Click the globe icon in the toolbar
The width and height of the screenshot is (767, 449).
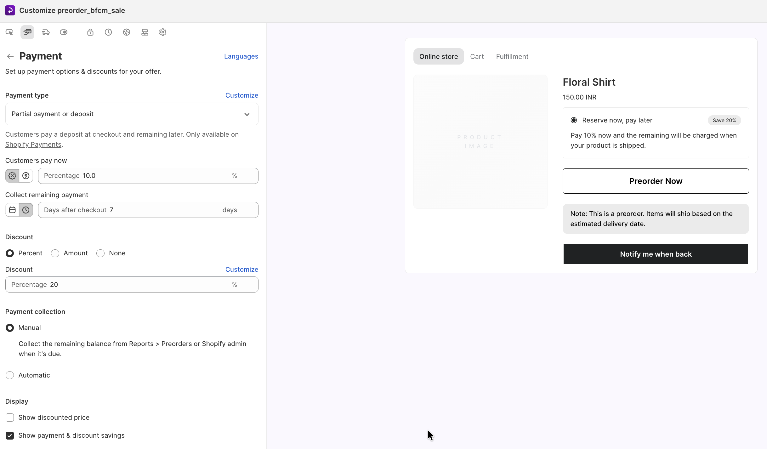coord(127,32)
